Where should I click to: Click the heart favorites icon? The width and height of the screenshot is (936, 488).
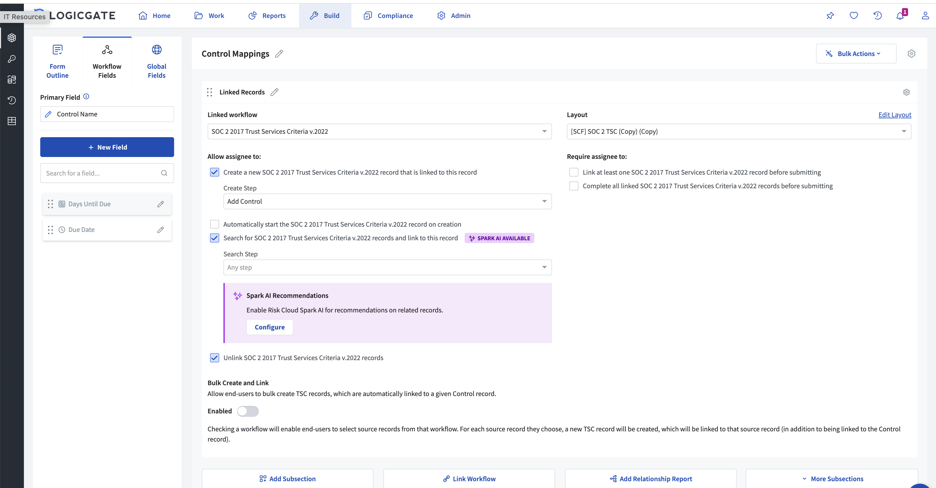(854, 15)
